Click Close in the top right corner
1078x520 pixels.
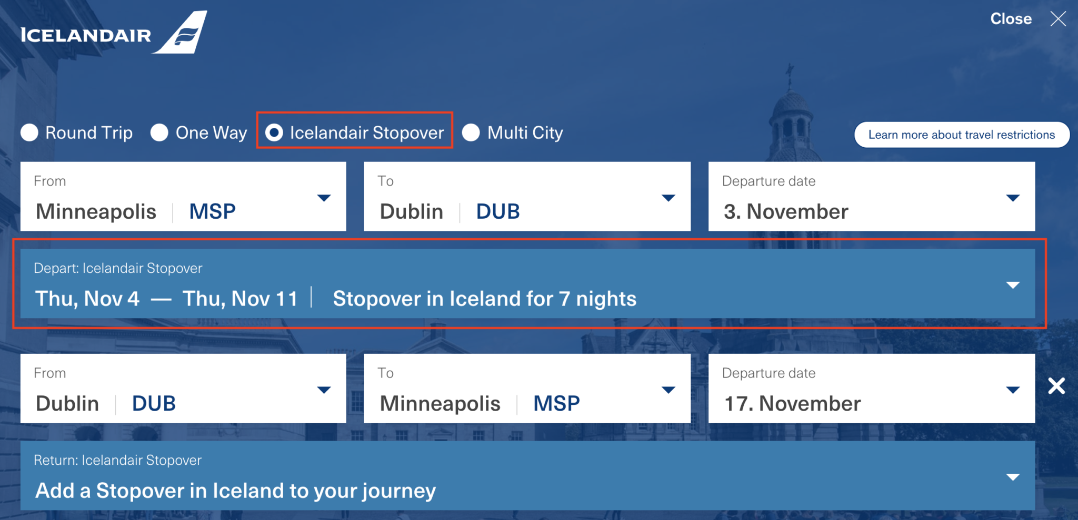point(1011,19)
